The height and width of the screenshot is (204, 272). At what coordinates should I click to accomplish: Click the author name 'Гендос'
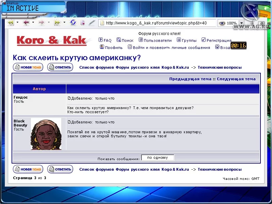pos(21,97)
